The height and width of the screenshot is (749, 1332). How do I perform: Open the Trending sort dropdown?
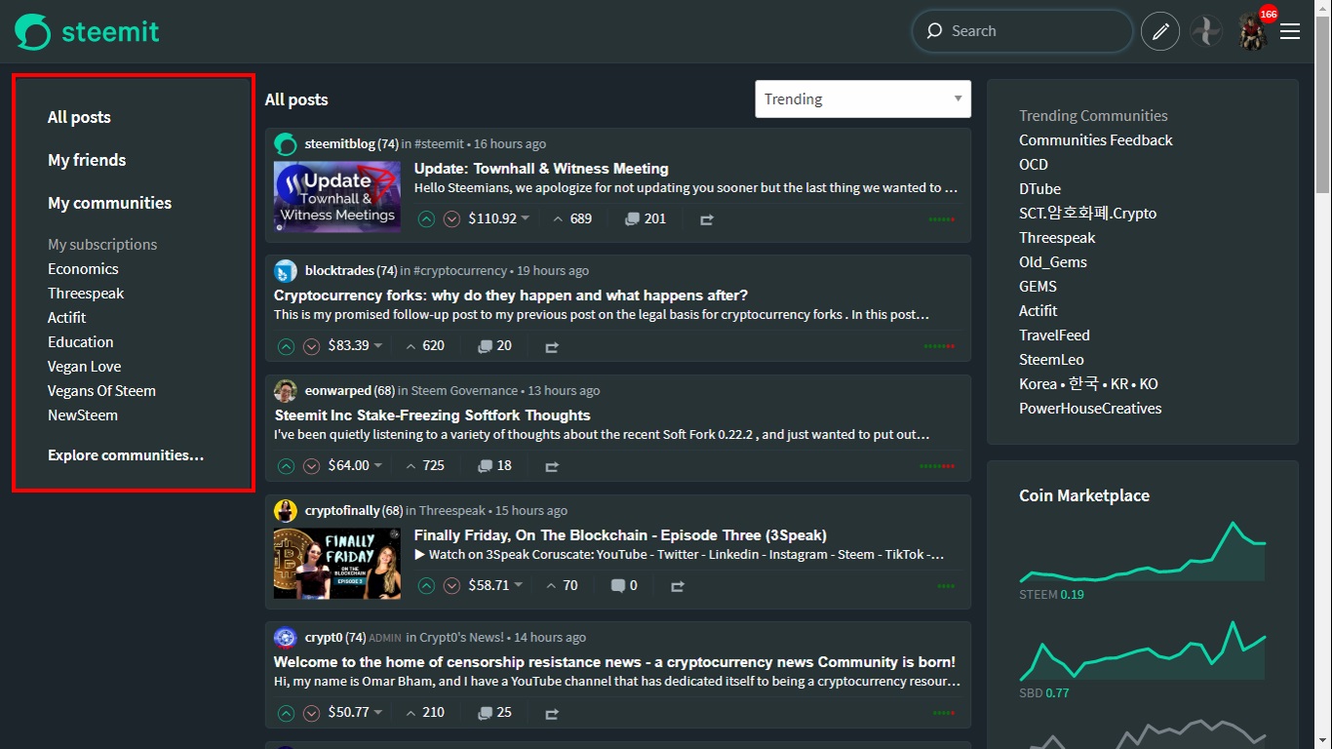[863, 99]
